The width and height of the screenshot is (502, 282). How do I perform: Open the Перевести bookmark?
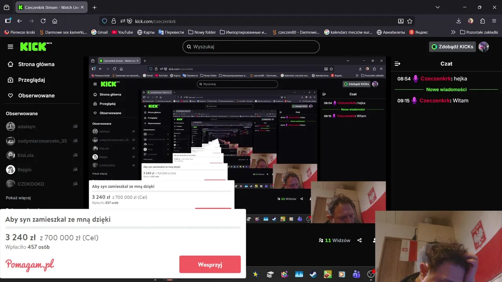click(171, 32)
